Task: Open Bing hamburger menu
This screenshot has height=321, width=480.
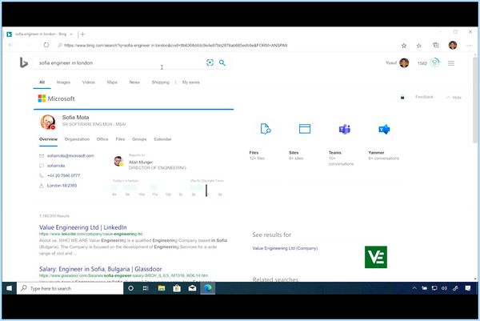Action: coord(451,63)
